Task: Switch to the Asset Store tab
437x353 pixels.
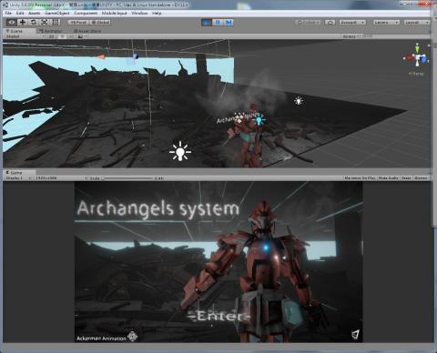Action: 87,31
